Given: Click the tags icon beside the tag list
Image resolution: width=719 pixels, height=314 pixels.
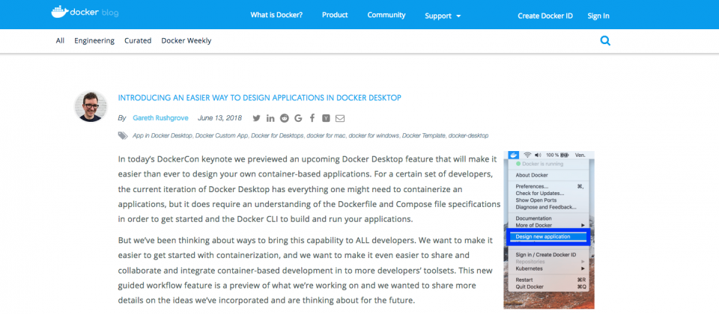Looking at the screenshot, I should 123,135.
